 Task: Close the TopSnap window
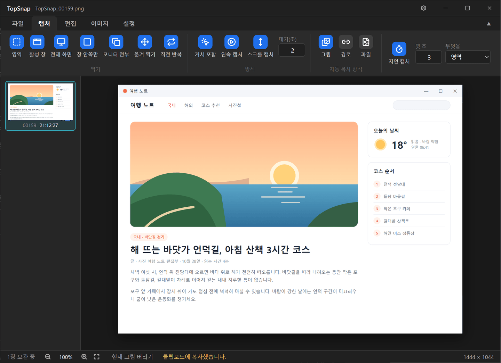[490, 8]
